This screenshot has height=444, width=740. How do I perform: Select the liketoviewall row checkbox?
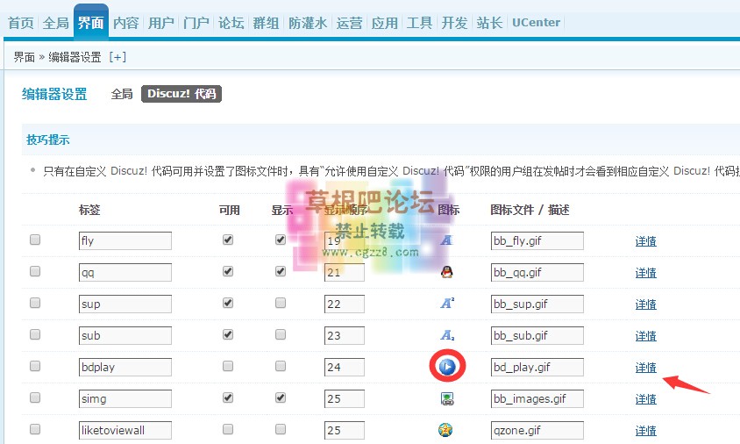(35, 429)
